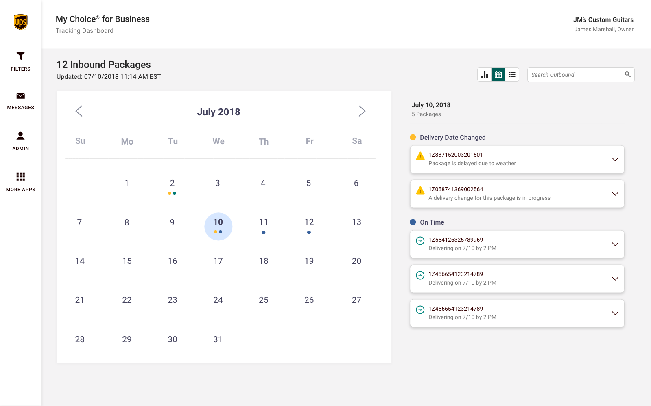Open Messages from the sidebar
651x406 pixels.
[20, 101]
